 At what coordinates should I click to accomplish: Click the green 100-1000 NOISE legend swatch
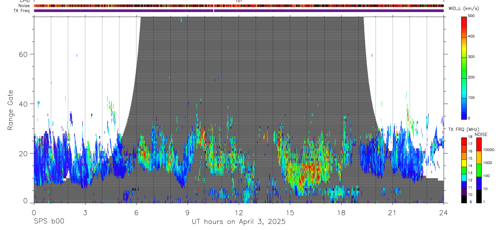pyautogui.click(x=479, y=170)
